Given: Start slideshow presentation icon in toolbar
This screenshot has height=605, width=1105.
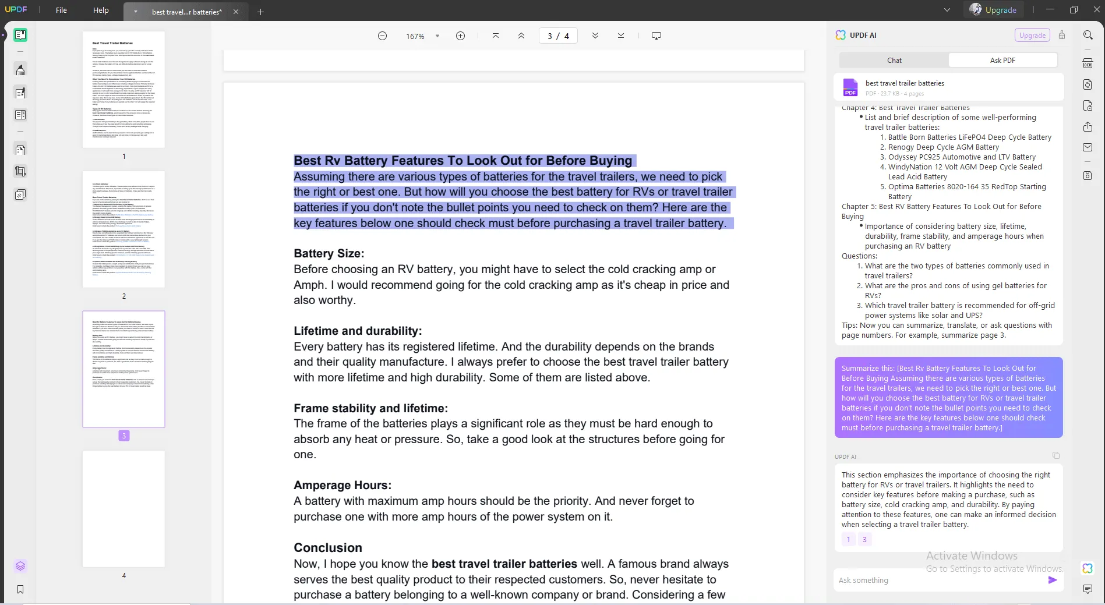Looking at the screenshot, I should [x=656, y=36].
